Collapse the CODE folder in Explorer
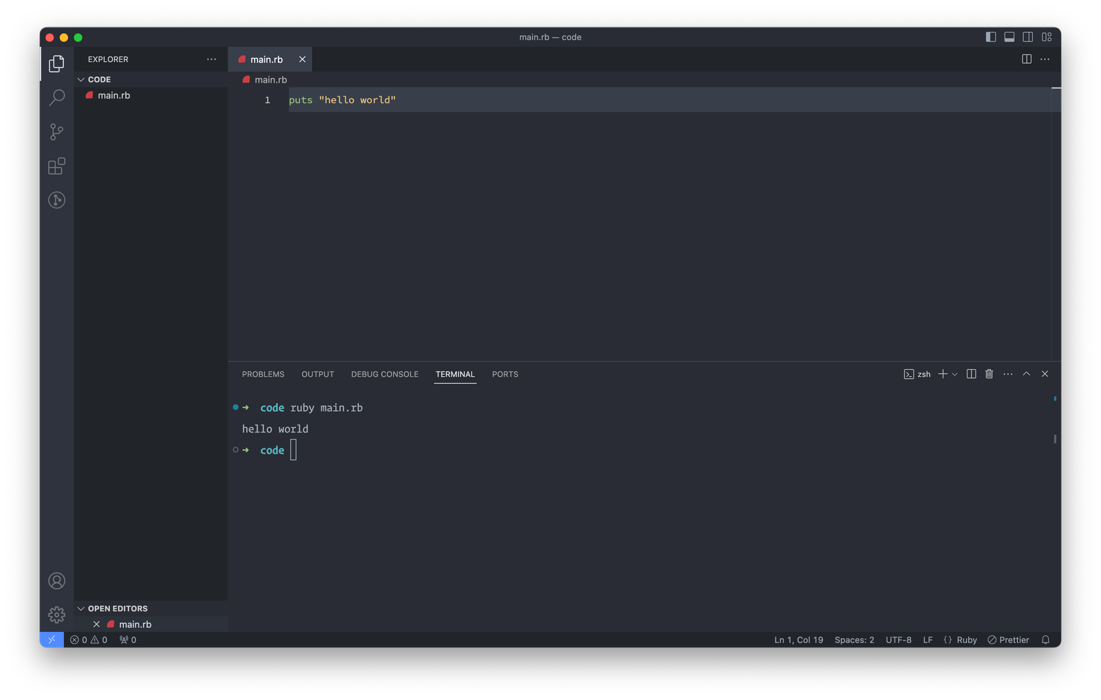Screen dimensions: 1101x700 tap(81, 79)
